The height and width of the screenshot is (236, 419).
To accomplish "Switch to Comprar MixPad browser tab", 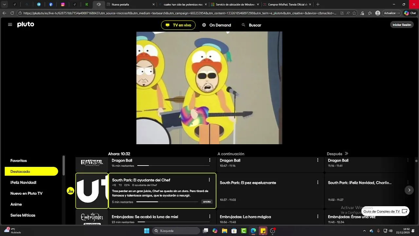I will coord(287,5).
